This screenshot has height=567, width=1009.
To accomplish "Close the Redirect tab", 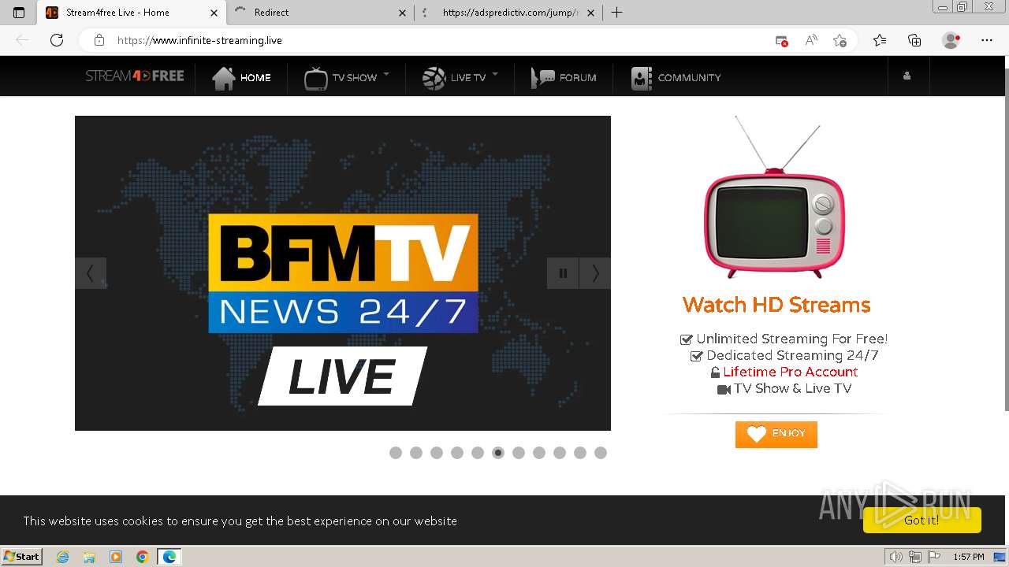I will (x=402, y=13).
